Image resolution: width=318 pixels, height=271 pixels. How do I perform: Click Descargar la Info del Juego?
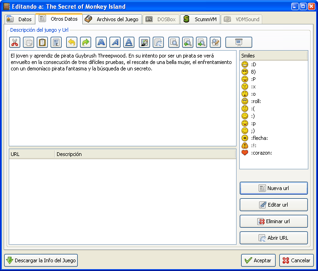click(x=41, y=260)
